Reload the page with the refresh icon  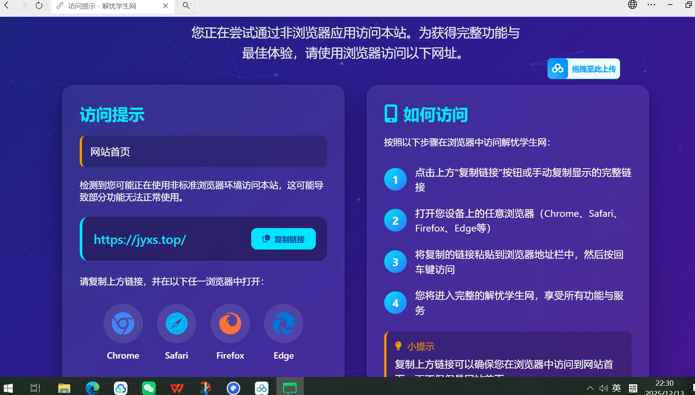[39, 5]
